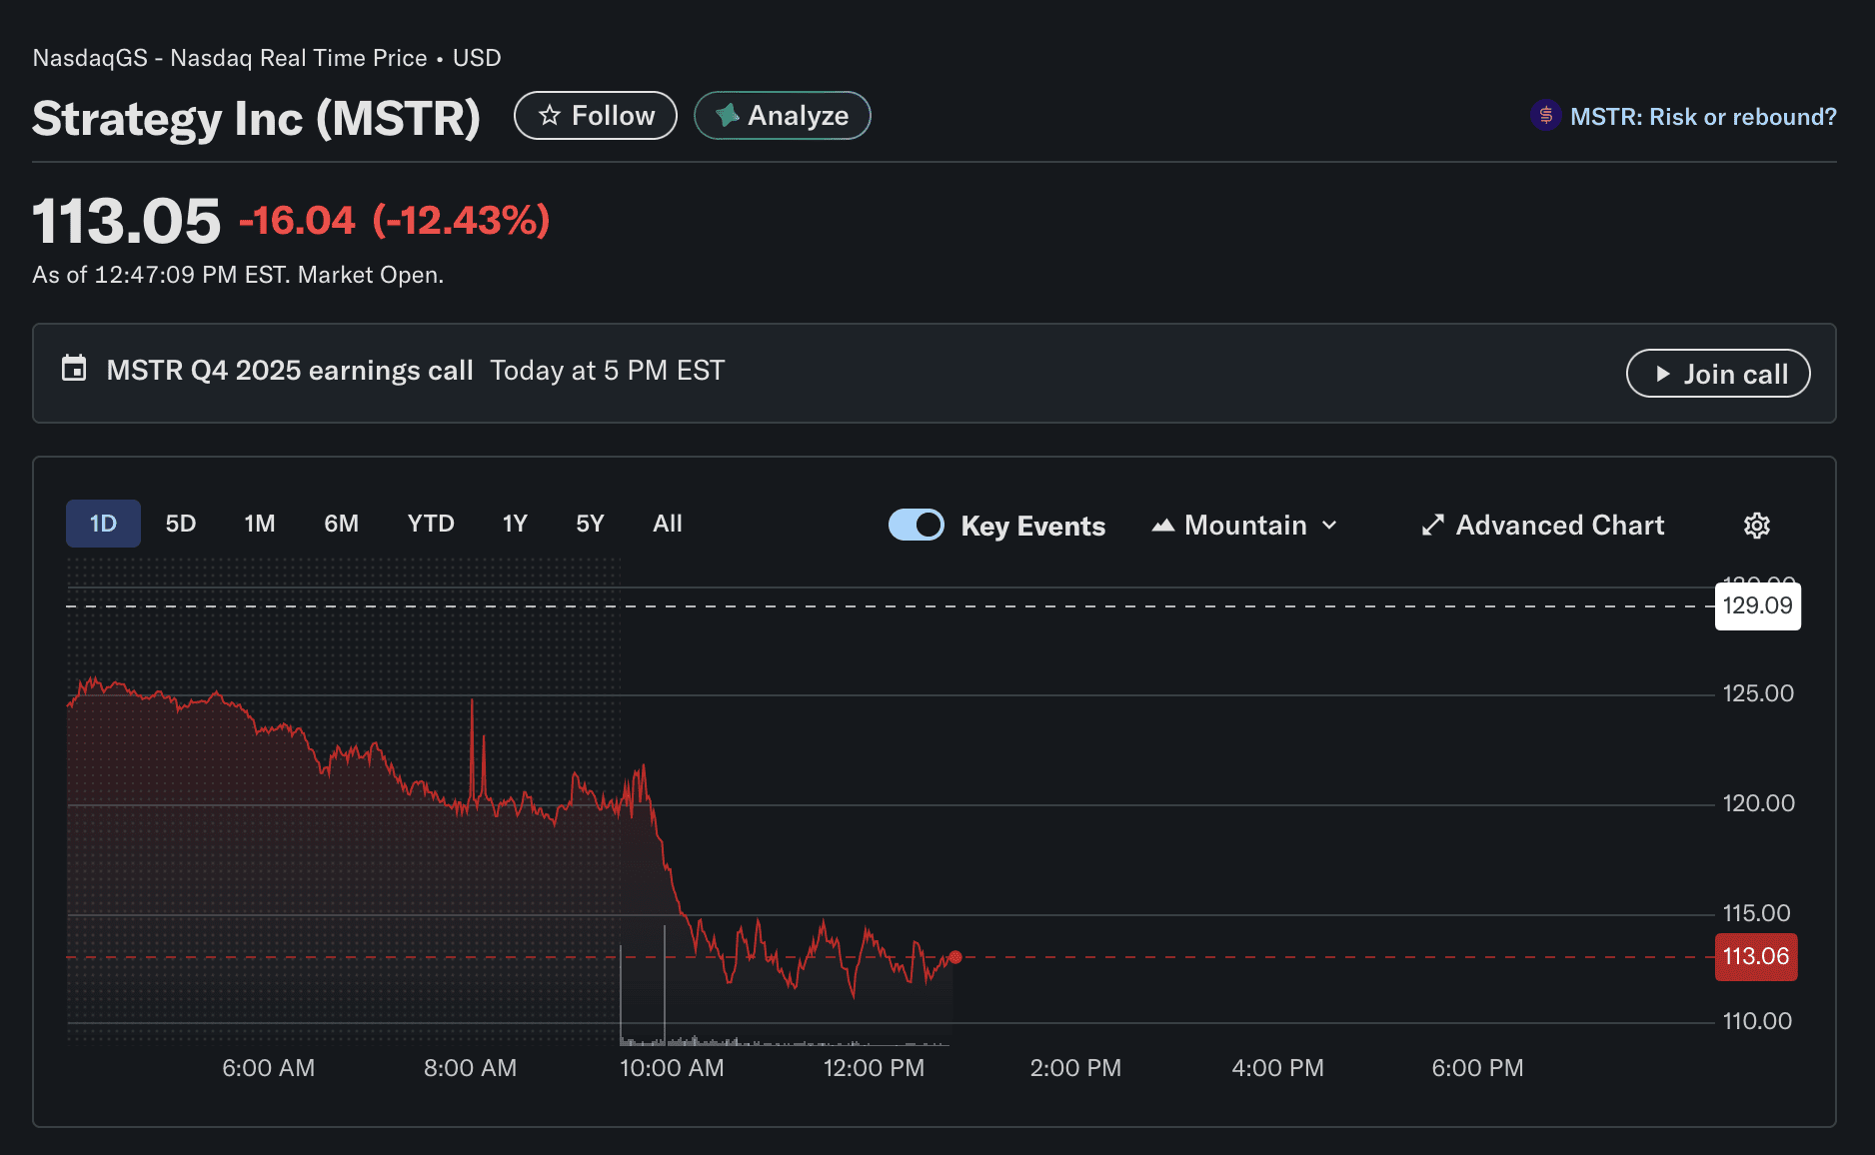Image resolution: width=1875 pixels, height=1155 pixels.
Task: Select the All time range tab
Action: pyautogui.click(x=667, y=524)
